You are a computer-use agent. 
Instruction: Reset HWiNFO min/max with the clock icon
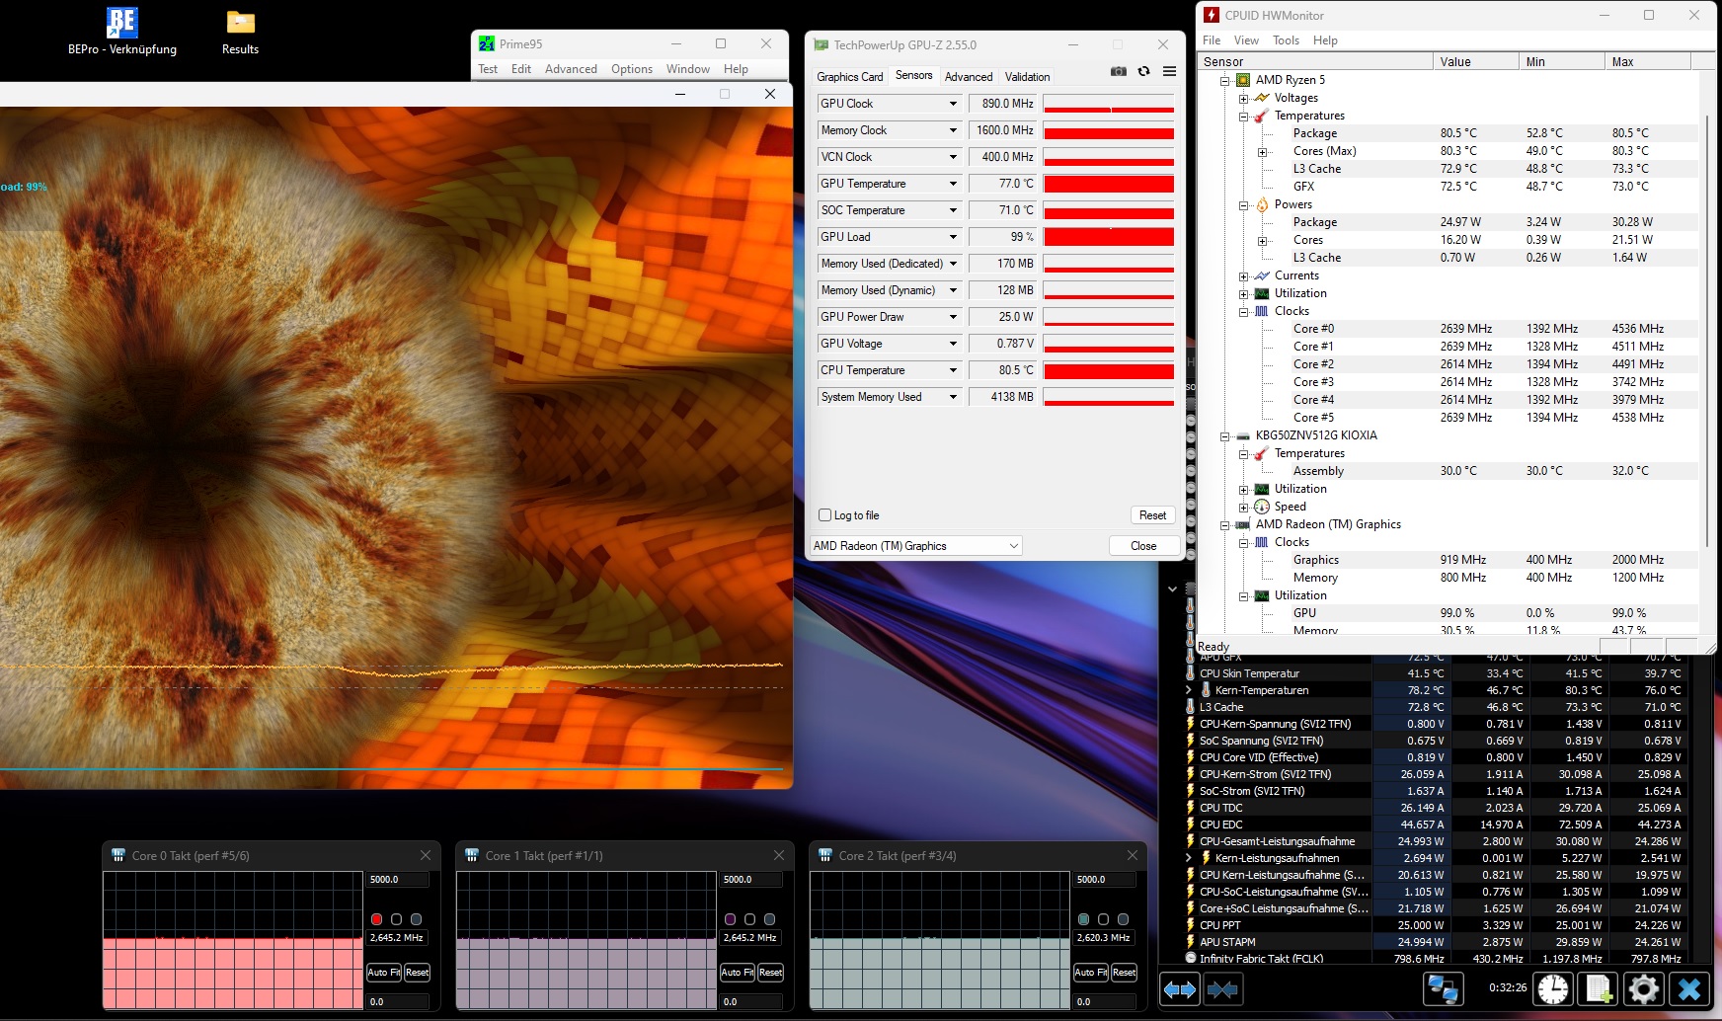pos(1552,988)
